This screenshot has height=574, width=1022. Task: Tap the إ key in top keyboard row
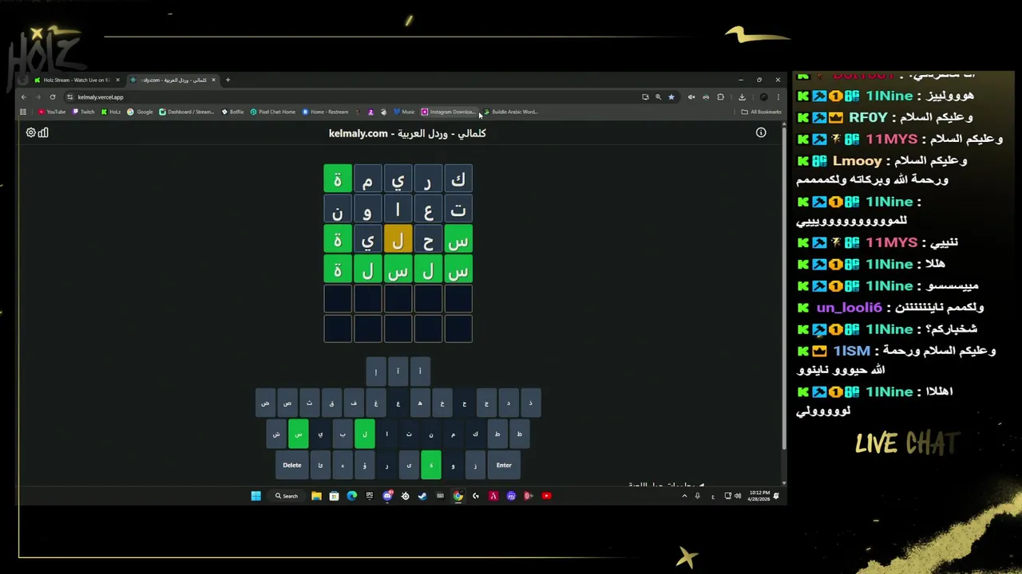point(376,372)
